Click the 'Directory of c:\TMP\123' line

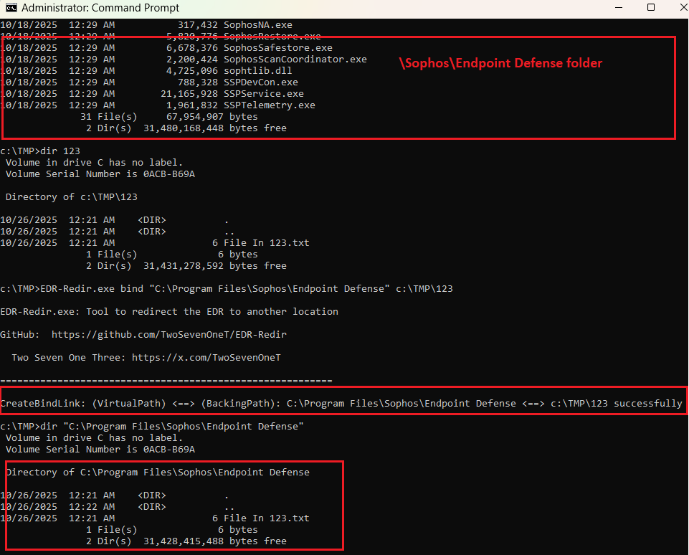[x=72, y=197]
